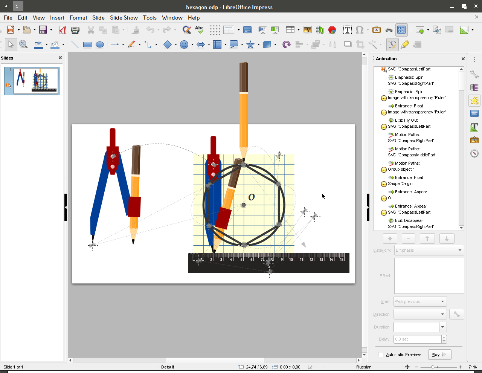Expand the Open recent files arrow
The width and height of the screenshot is (482, 373).
[x=35, y=30]
